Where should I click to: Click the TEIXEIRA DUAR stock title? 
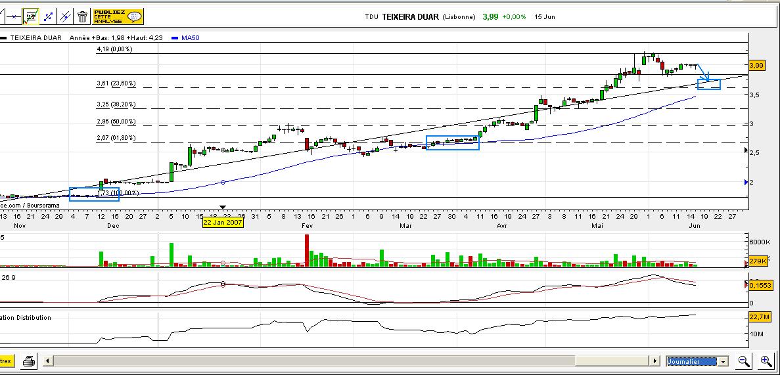(x=411, y=16)
